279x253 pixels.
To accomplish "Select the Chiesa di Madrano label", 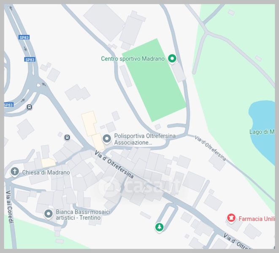I will (46, 172).
